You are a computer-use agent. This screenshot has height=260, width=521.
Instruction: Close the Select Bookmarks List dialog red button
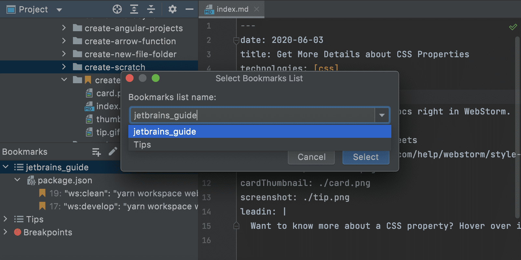click(x=130, y=78)
